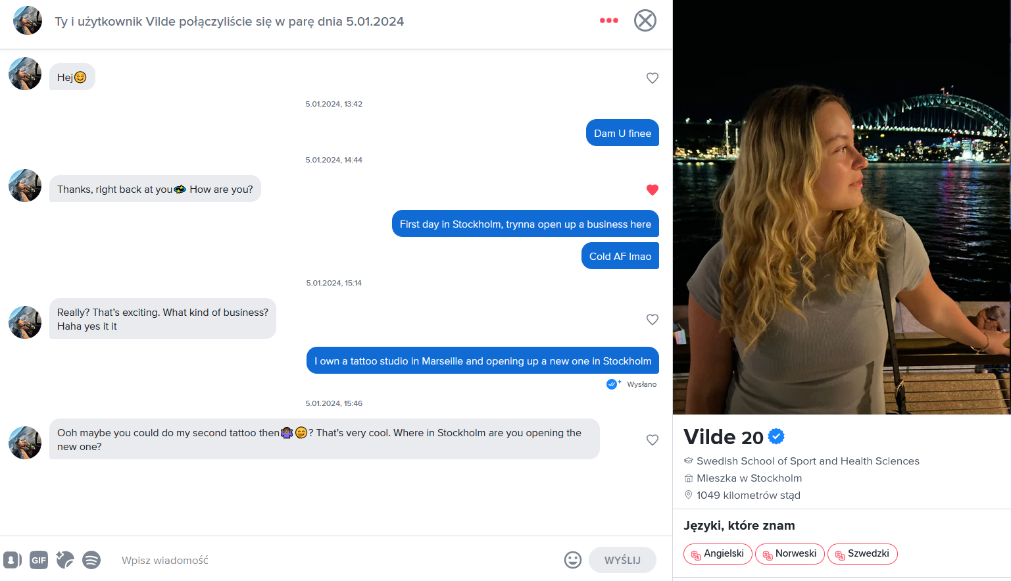
Task: Open the contact card icon
Action: click(x=12, y=560)
